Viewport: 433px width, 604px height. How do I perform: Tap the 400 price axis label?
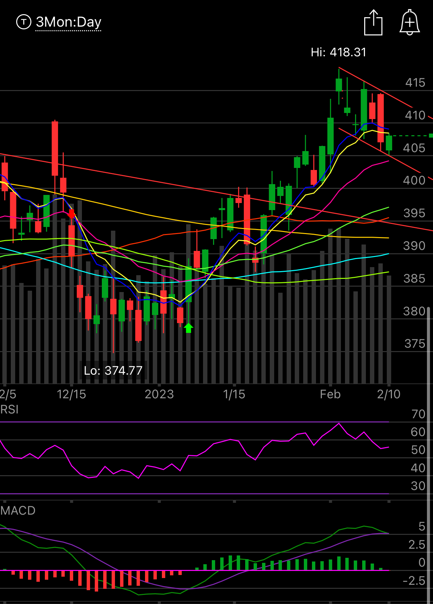click(414, 180)
